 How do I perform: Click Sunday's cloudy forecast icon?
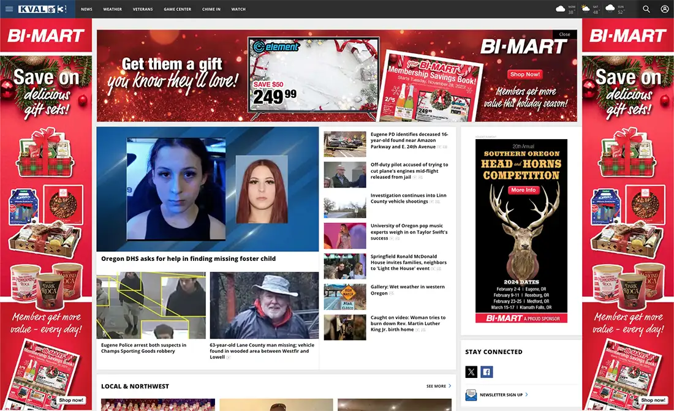610,8
